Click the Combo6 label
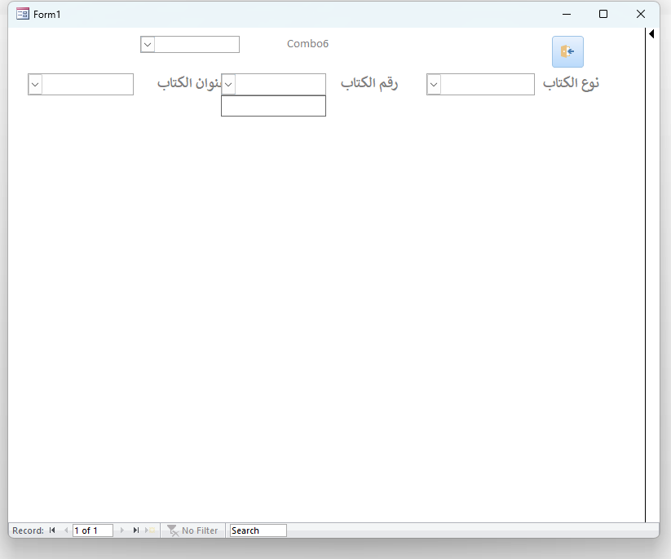 (307, 44)
